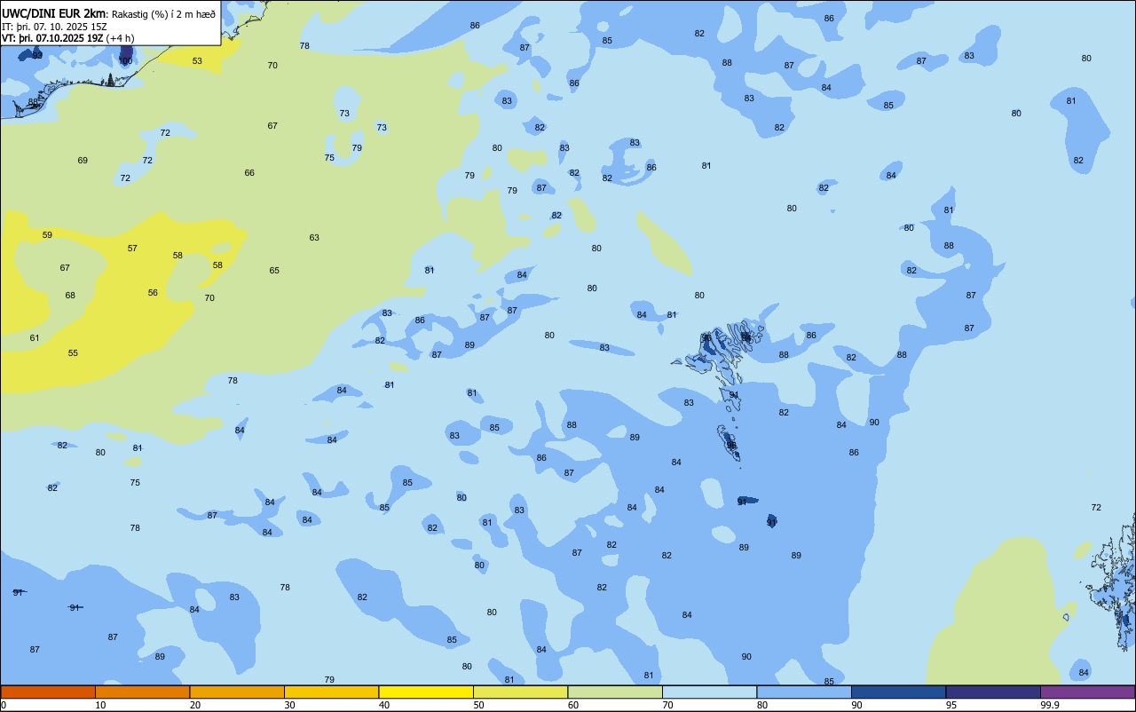The height and width of the screenshot is (712, 1136).
Task: Click the humidity value '56' on the map
Action: [x=153, y=293]
